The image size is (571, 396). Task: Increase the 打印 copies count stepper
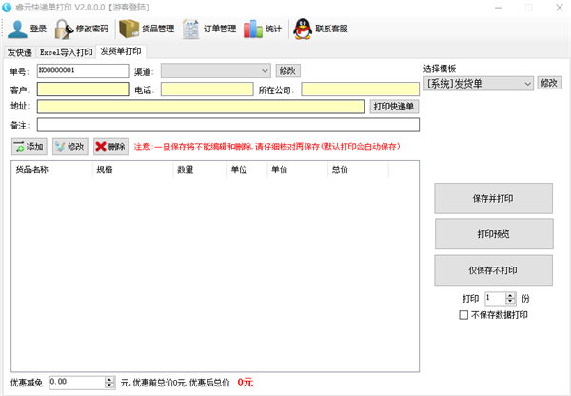511,295
